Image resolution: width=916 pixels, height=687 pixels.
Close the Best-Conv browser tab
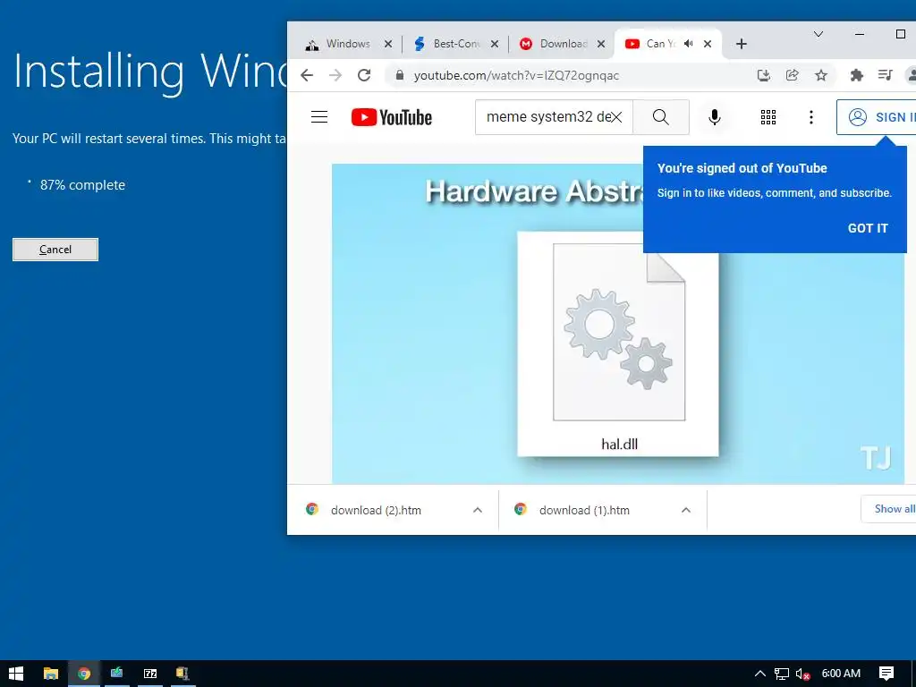(494, 44)
